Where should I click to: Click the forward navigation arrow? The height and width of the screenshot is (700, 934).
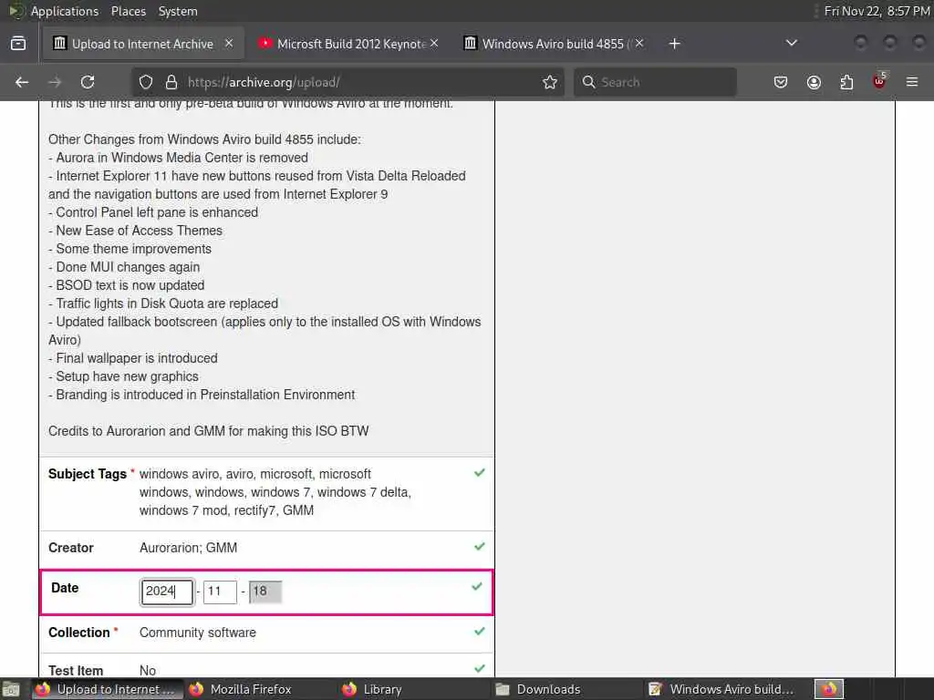coord(55,82)
